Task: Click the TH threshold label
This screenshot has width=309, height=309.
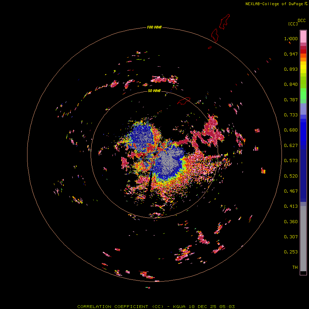Action: [295, 267]
